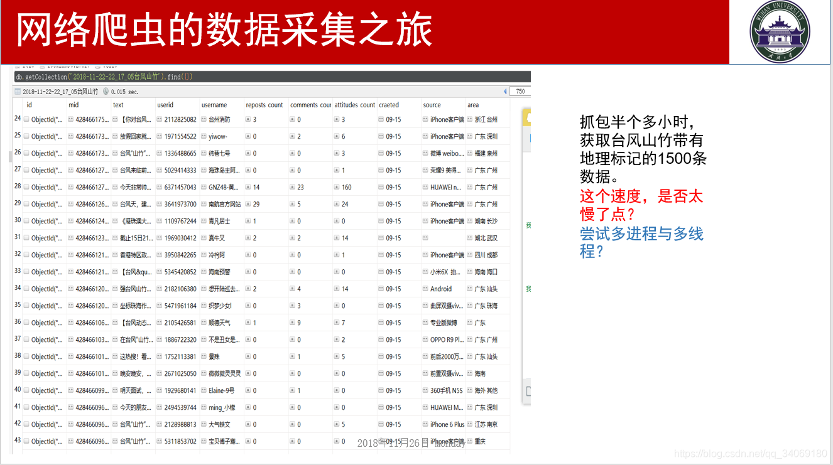Select area cell '湖南 长沙'
Viewport: 833px width, 465px height.
coord(486,221)
